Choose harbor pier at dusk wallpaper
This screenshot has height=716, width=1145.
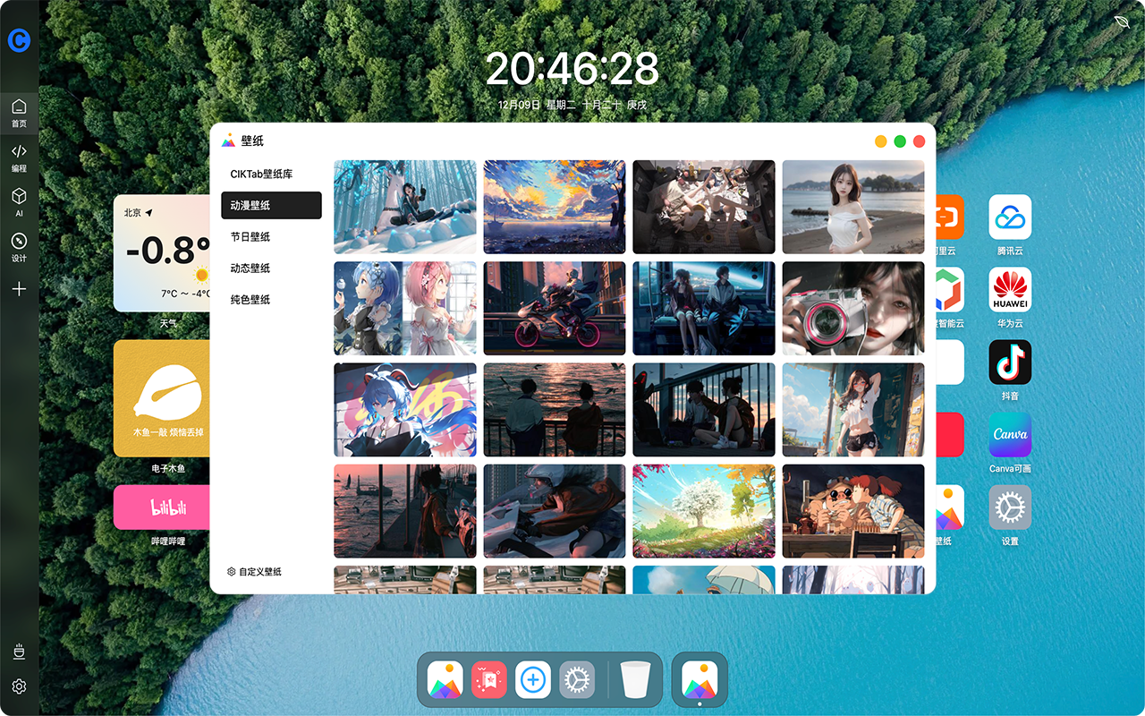pyautogui.click(x=405, y=511)
